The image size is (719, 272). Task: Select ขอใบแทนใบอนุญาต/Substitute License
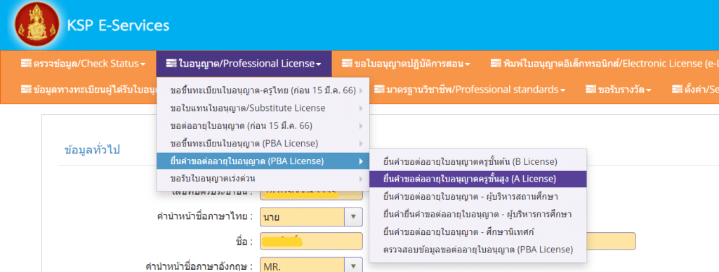[x=263, y=109]
